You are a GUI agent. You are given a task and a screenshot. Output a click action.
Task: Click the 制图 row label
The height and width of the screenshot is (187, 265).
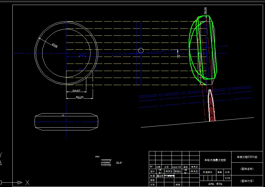pos(152,176)
